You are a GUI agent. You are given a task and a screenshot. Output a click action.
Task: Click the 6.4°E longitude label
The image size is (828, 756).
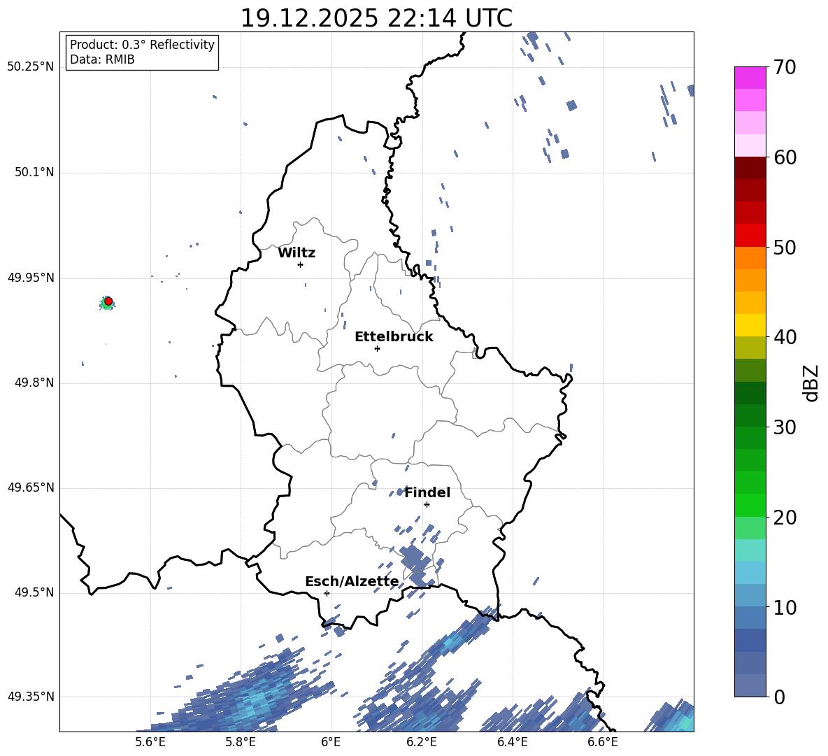click(512, 742)
